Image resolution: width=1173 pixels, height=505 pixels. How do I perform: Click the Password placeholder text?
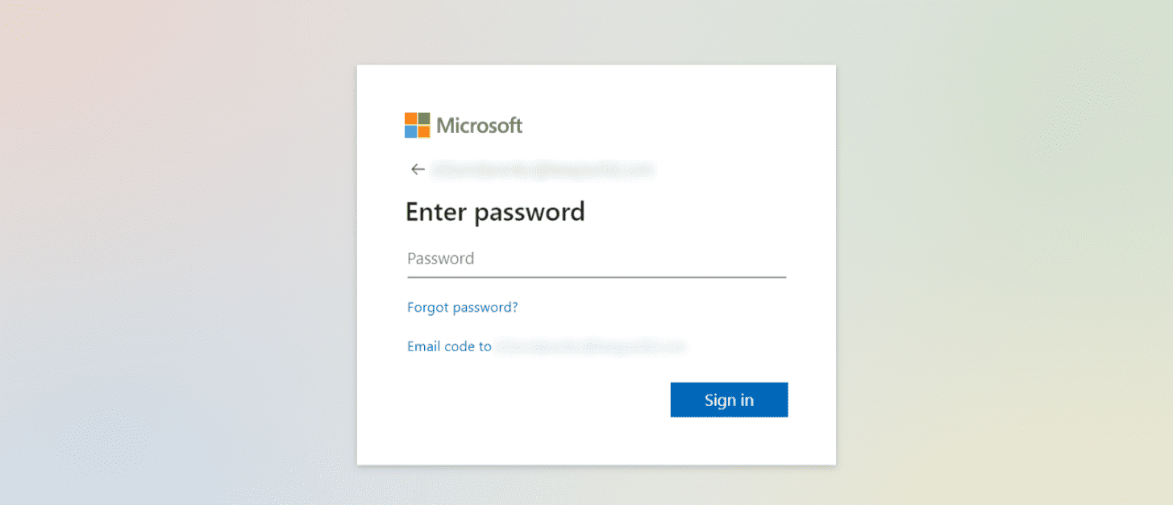coord(440,259)
